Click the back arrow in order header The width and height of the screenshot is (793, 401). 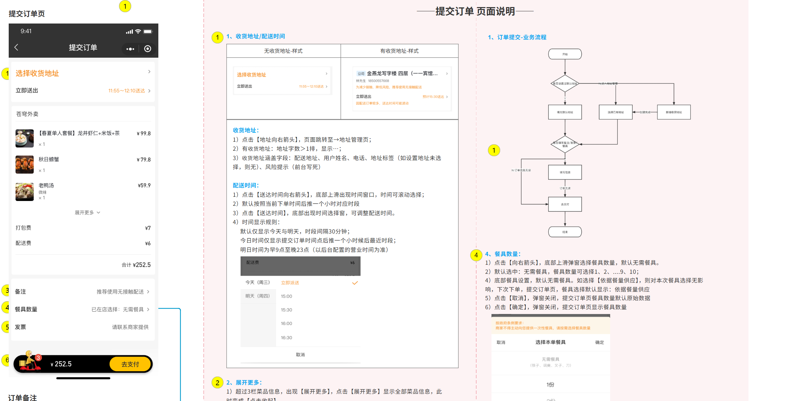coord(16,47)
